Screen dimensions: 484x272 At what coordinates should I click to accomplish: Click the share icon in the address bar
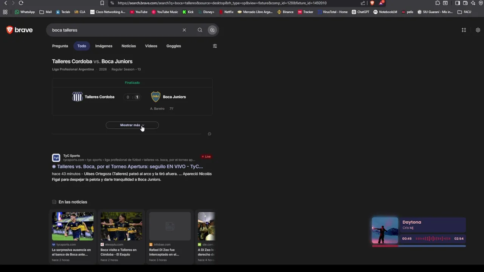tap(363, 3)
